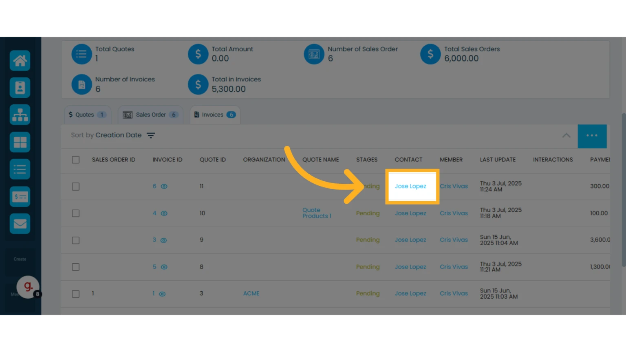This screenshot has height=352, width=626.
Task: Open Jose Lopez contact in ACME row
Action: pyautogui.click(x=410, y=293)
